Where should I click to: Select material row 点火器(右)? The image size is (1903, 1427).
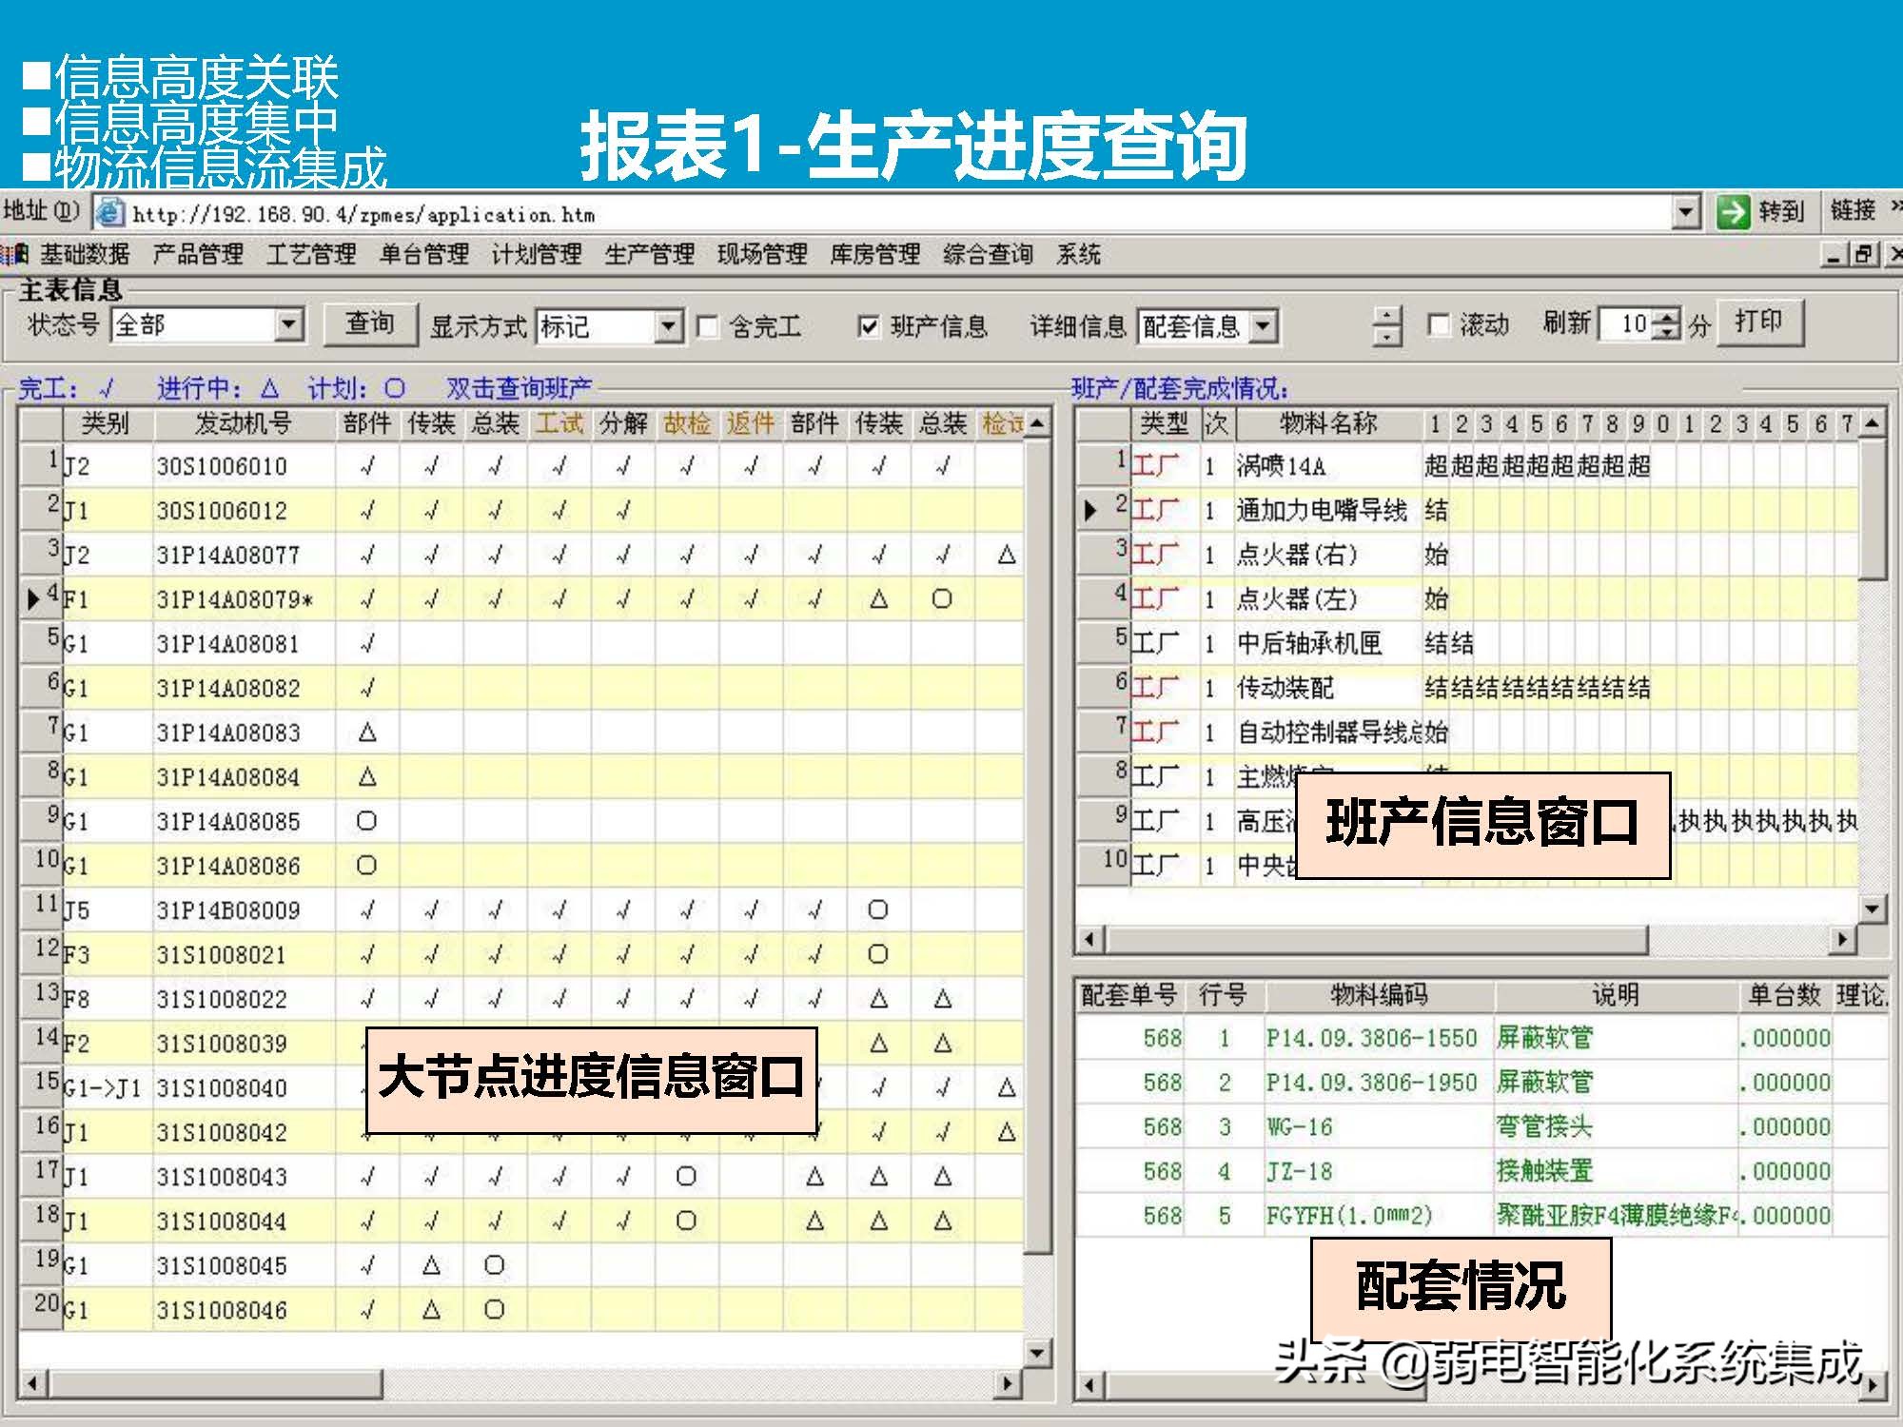(x=1466, y=555)
